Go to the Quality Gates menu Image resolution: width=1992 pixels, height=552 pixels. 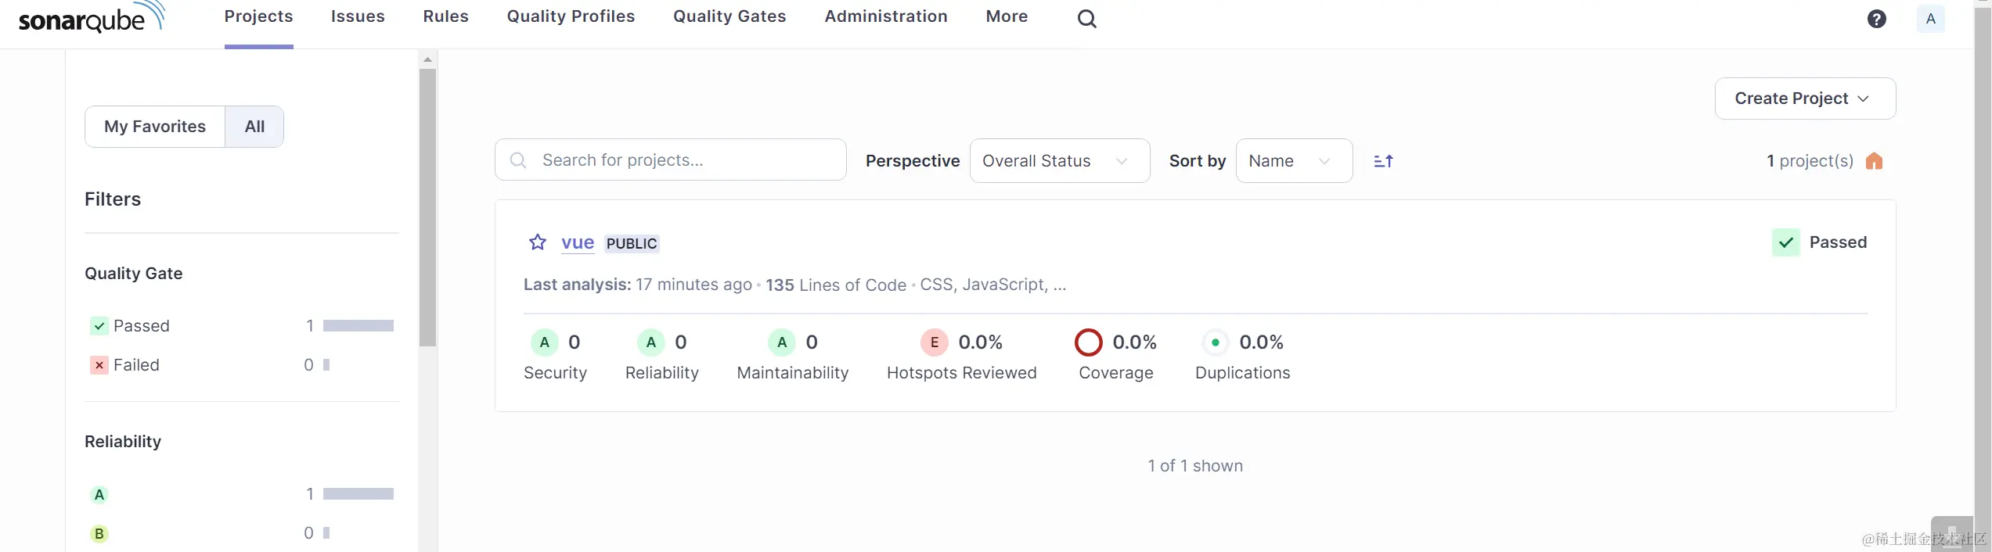(x=729, y=16)
